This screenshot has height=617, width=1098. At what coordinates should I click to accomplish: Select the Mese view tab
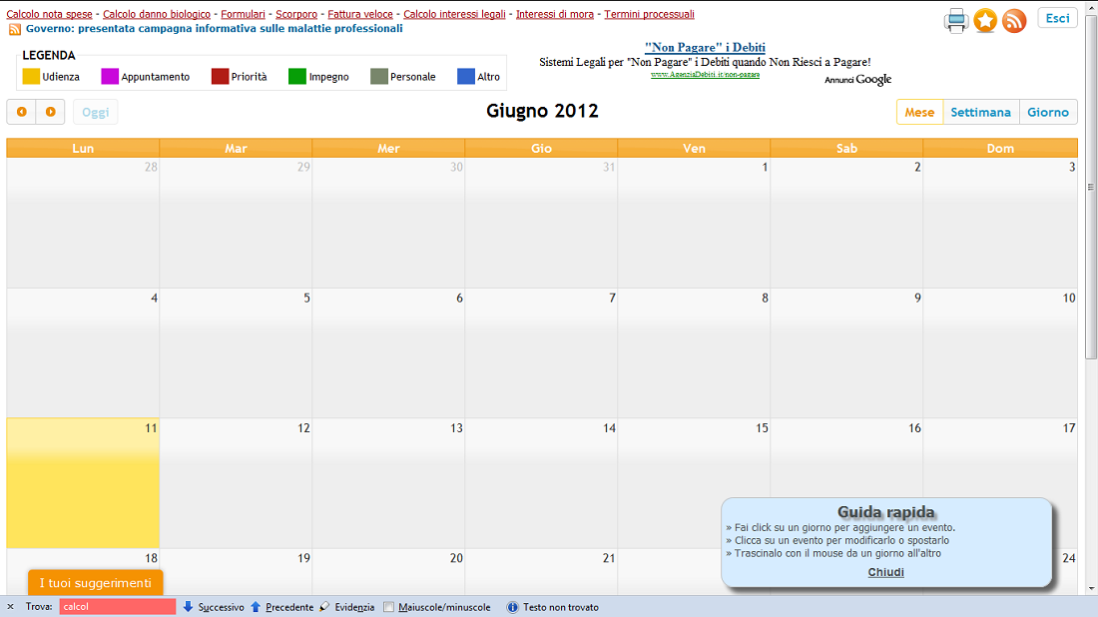(919, 112)
